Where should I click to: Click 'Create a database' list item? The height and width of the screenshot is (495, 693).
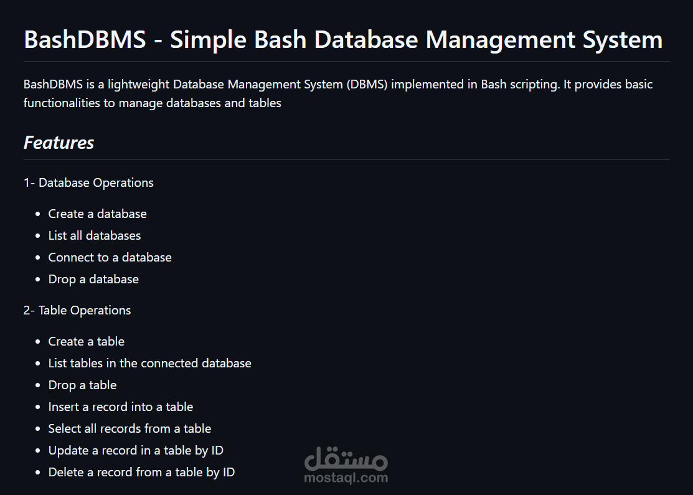pos(97,214)
